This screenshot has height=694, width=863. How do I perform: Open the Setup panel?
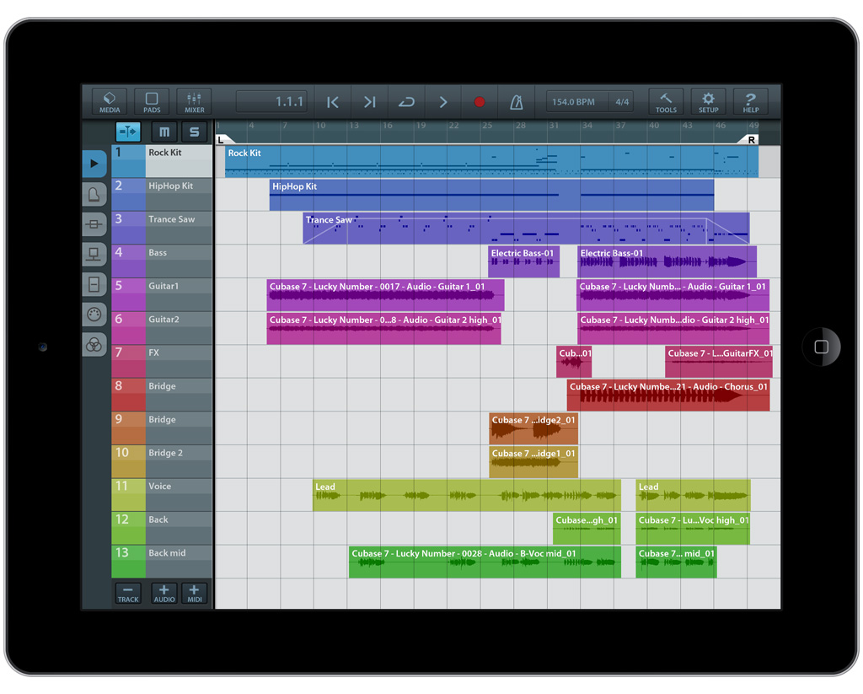(x=708, y=101)
